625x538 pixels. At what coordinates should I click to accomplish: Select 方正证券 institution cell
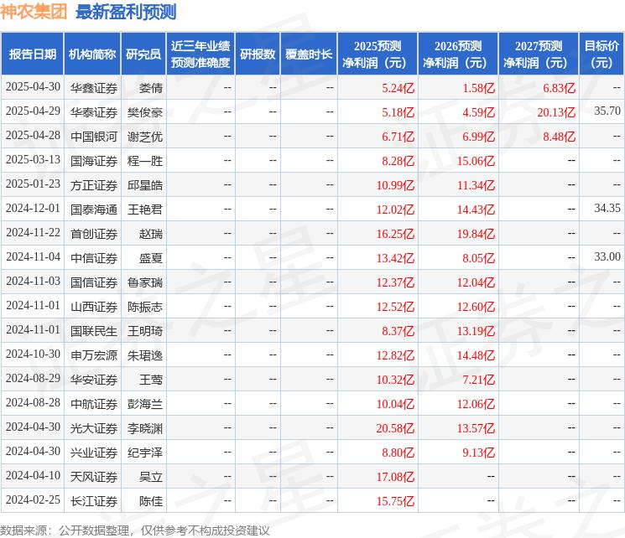point(94,185)
